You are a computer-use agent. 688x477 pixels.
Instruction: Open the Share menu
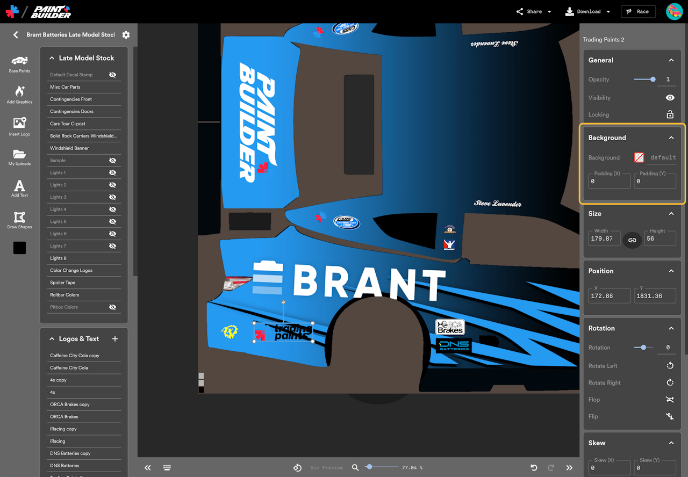click(x=534, y=11)
